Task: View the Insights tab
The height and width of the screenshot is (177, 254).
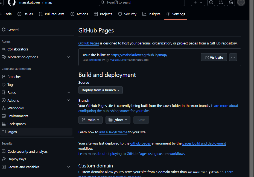Action: [151, 14]
